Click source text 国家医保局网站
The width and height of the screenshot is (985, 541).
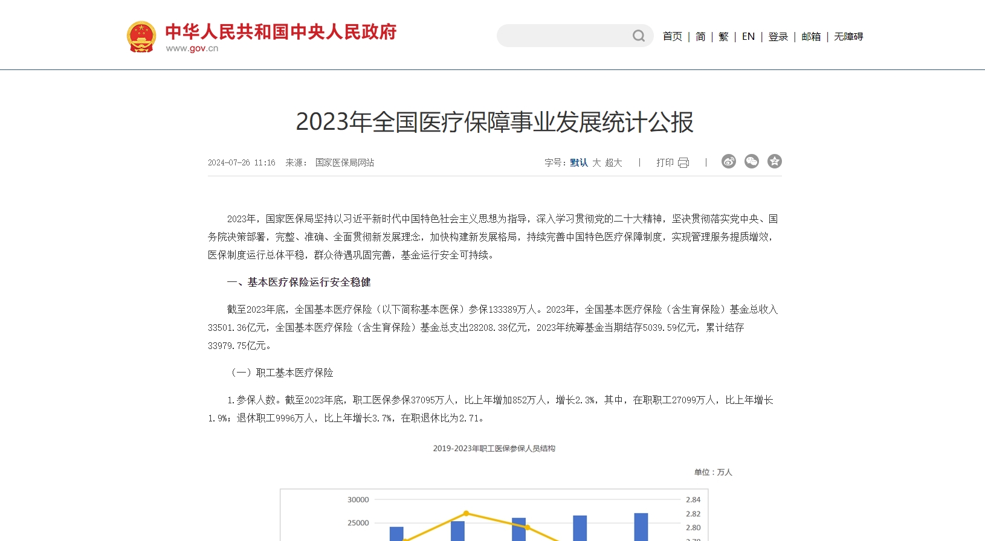pyautogui.click(x=344, y=162)
